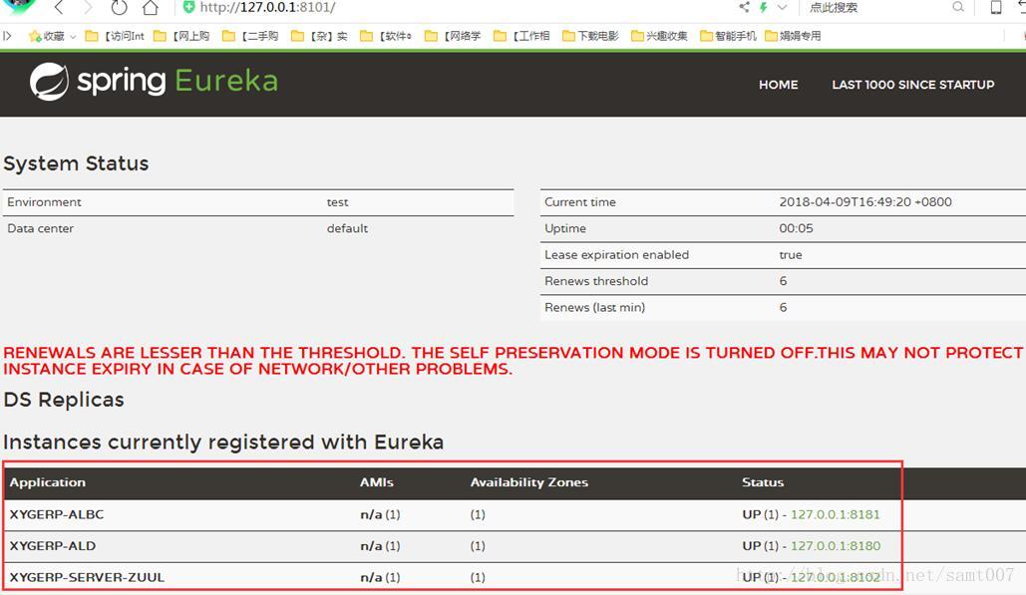Screen dimensions: 1026x595
Task: Open the 【网上购 bookmark folder
Action: 181,36
